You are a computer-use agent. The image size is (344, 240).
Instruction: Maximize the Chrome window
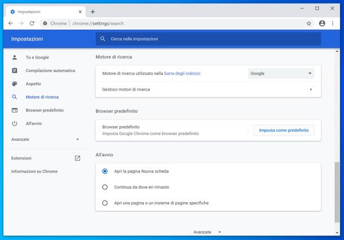point(317,8)
